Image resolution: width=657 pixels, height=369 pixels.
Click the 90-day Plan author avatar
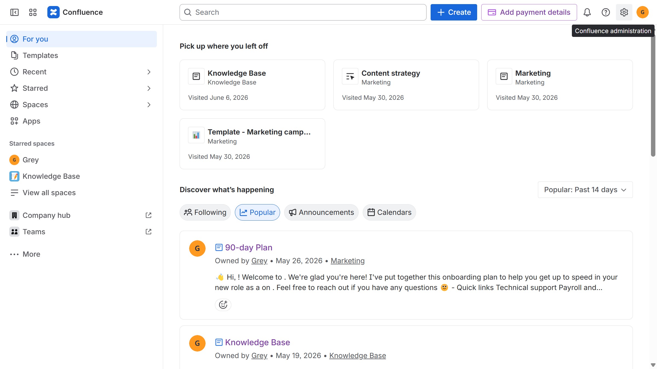197,248
